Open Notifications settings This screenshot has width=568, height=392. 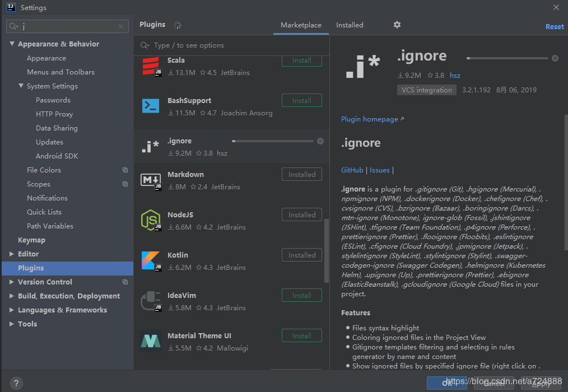point(47,198)
